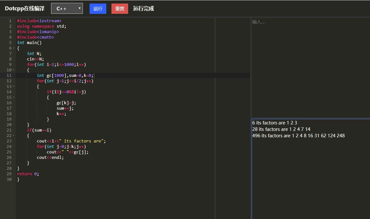Fold the inner for block at line 13
Screen dimensions: 370x219
13,87
